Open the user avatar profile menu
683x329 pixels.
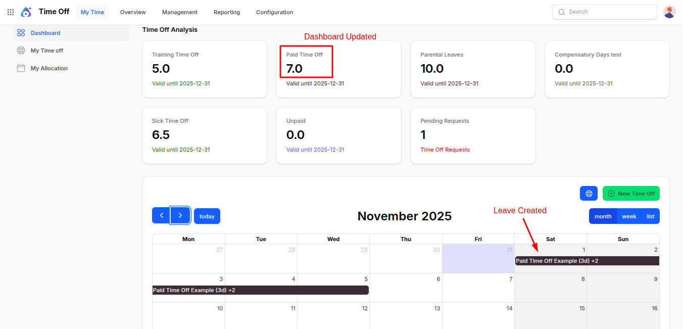click(669, 12)
